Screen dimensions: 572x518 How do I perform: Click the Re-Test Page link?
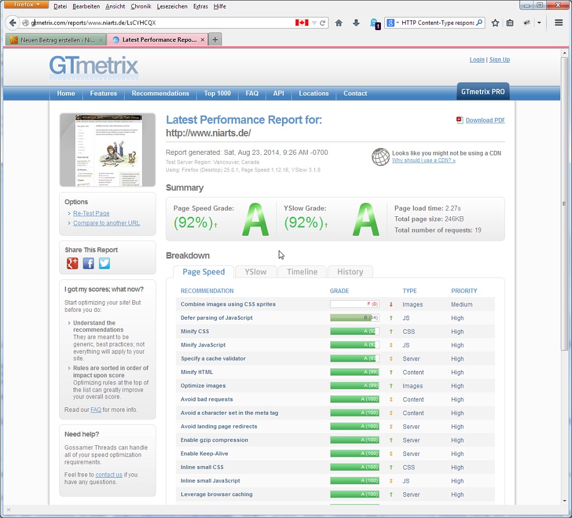point(91,213)
